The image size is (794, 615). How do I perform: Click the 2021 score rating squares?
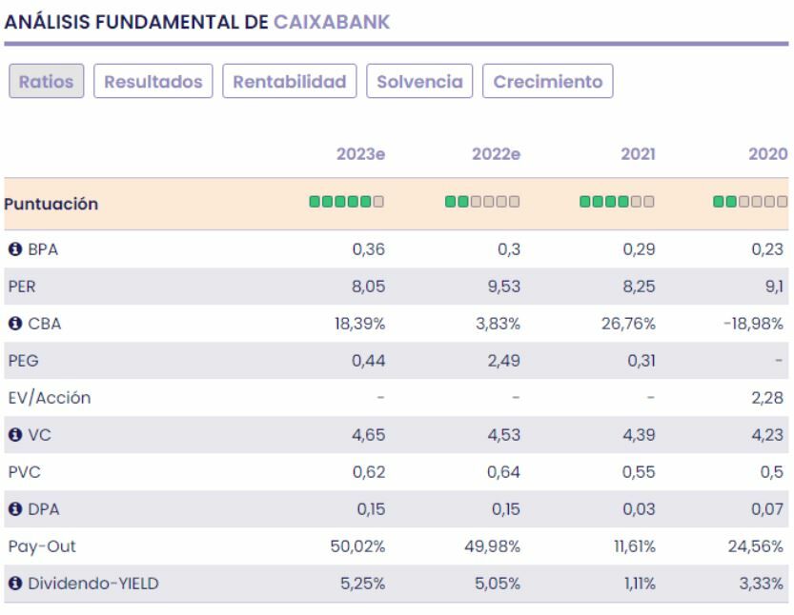click(617, 203)
